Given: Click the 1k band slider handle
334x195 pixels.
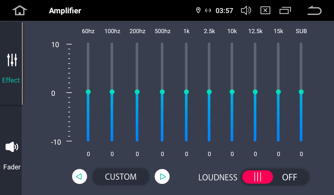Looking at the screenshot, I should (186, 92).
